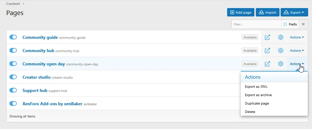Disable the Community hub page toggle
The width and height of the screenshot is (312, 129).
(13, 51)
